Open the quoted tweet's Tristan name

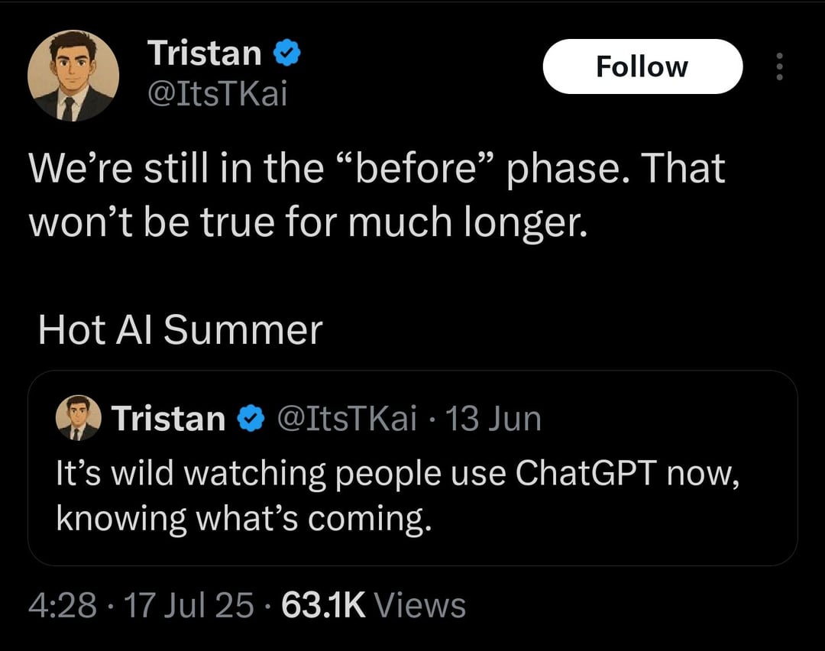pos(168,419)
